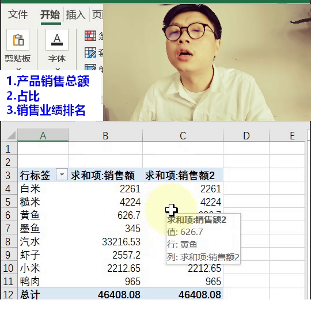311x311 pixels.
Task: Select the 总计 label cell
Action: click(x=43, y=294)
